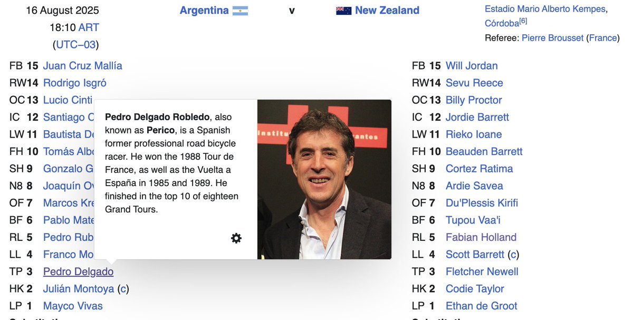Image resolution: width=633 pixels, height=320 pixels.
Task: Open Juan Cruz Mallía's article
Action: tap(83, 66)
